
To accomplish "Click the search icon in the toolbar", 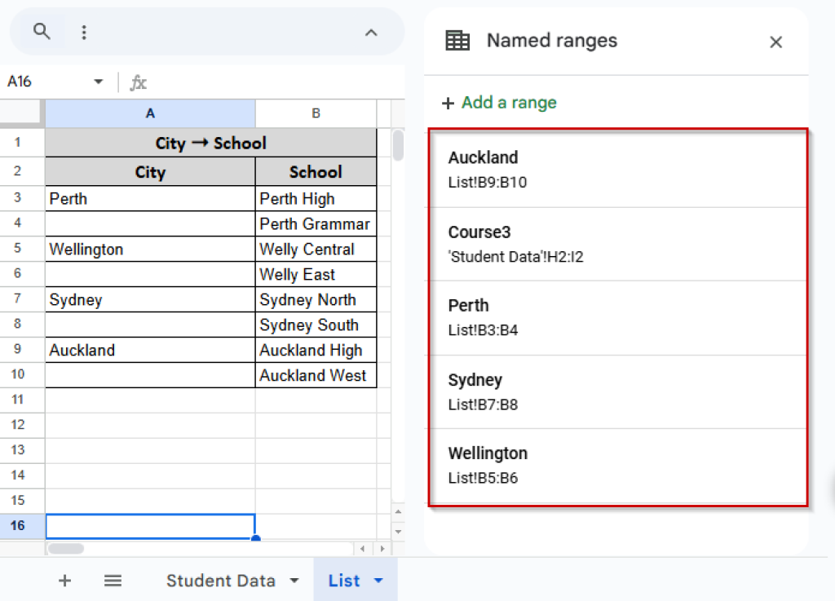I will [x=42, y=31].
